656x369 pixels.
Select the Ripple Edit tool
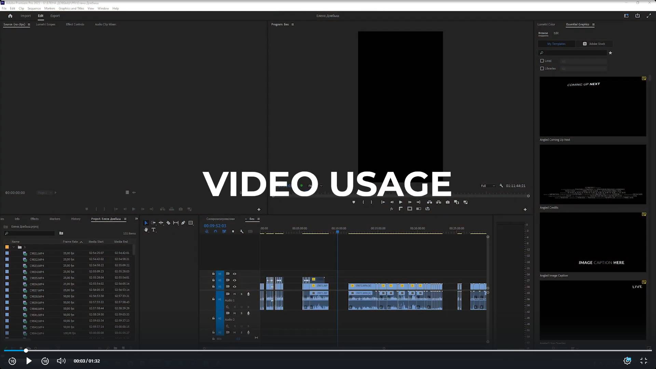click(161, 223)
